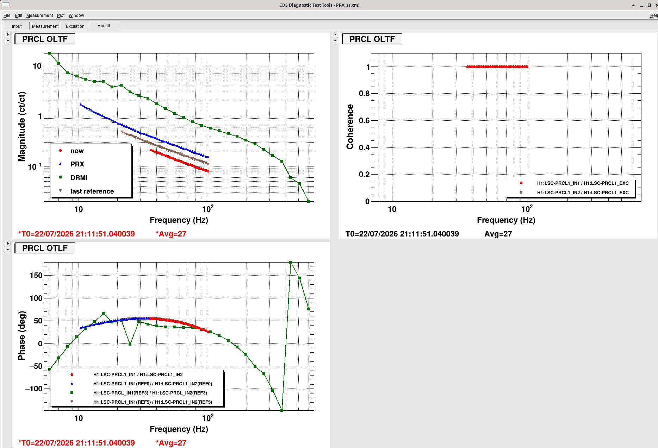Switch to the Excitation tab

click(75, 26)
